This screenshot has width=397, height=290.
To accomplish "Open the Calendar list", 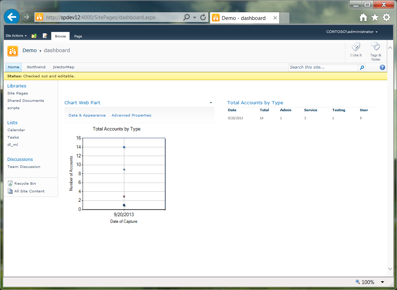I will tap(16, 130).
